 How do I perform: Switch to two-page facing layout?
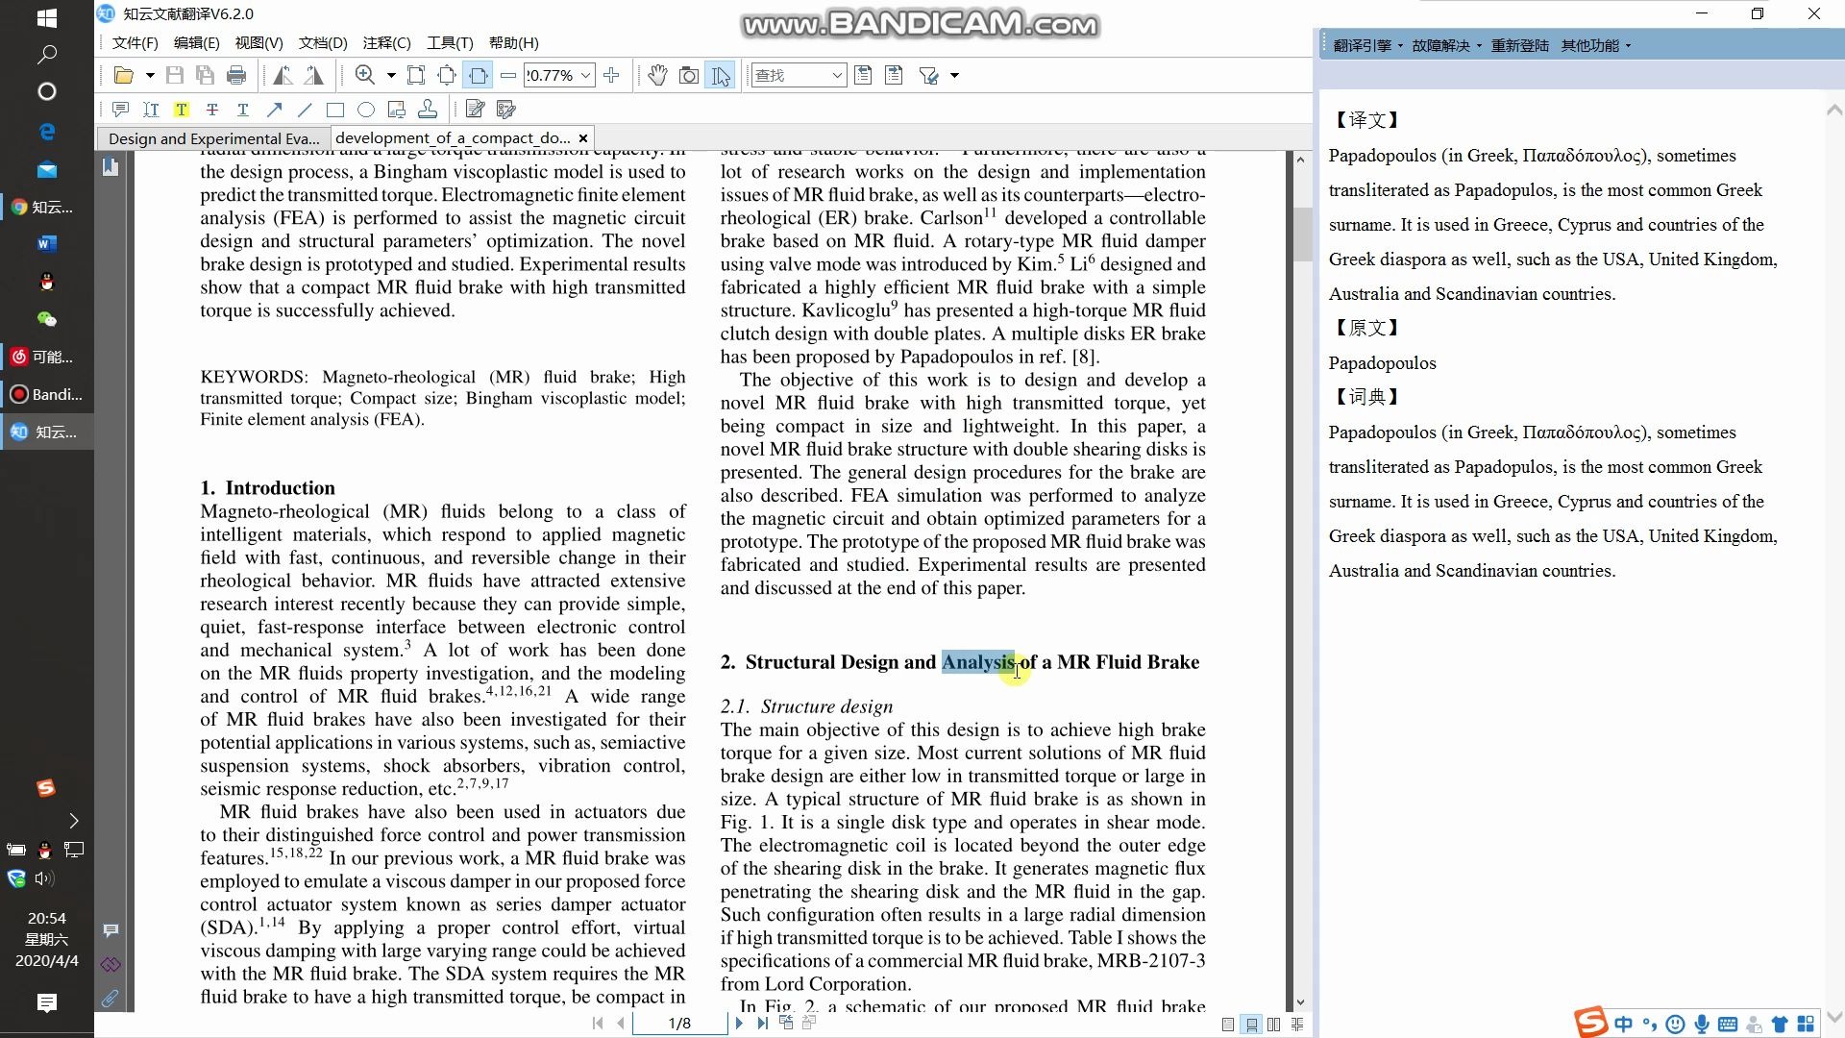point(1274,1025)
